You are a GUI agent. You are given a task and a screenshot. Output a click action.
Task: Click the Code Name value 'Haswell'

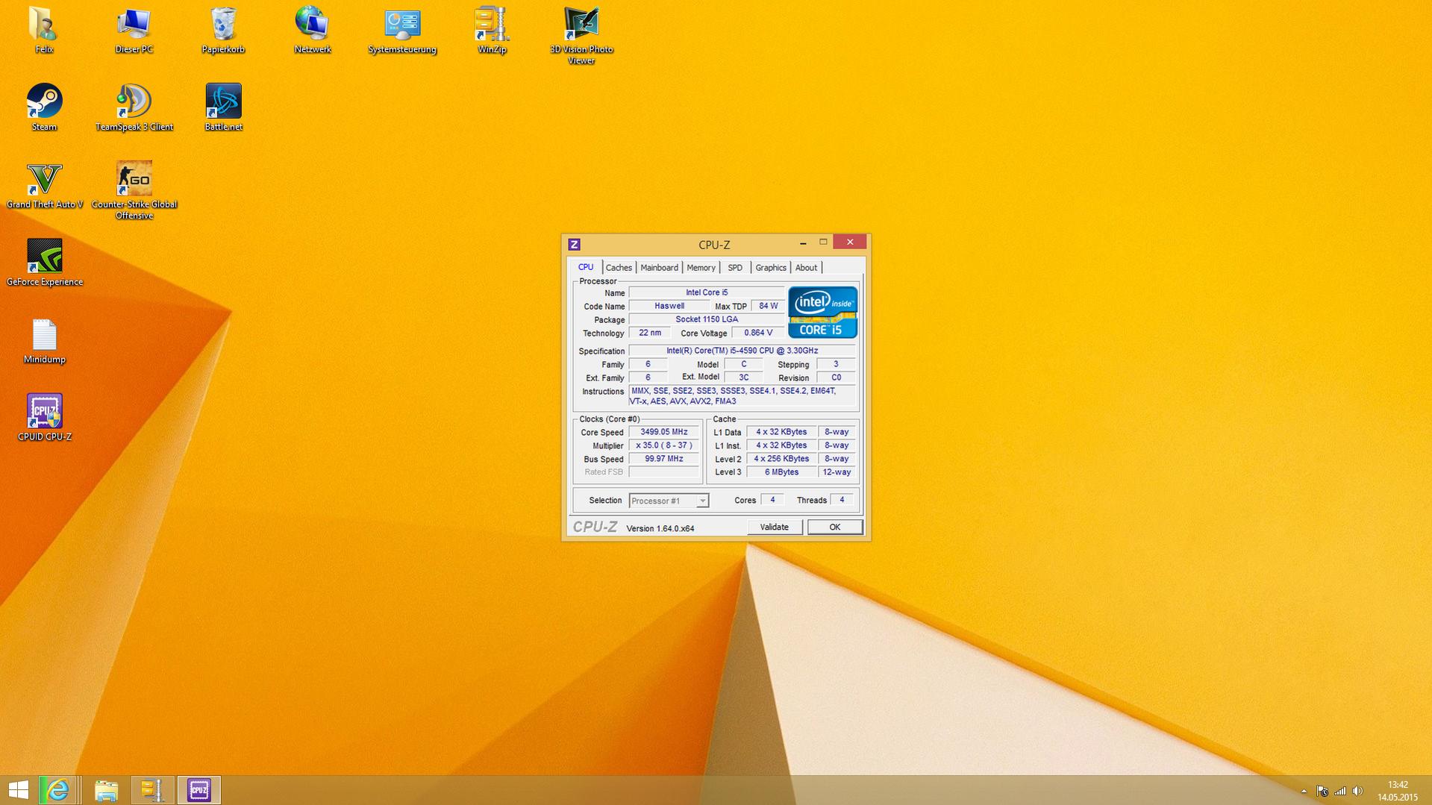click(x=669, y=306)
